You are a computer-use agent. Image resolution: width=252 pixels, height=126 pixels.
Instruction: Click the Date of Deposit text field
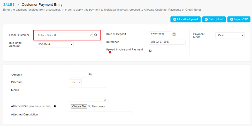click(160, 34)
